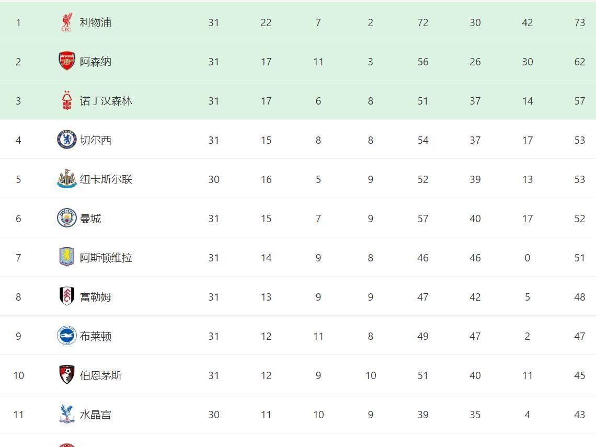Viewport: 596px width, 447px height.
Task: Click the Manchester City crest icon
Action: pyautogui.click(x=66, y=218)
